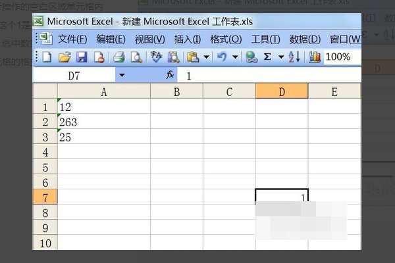This screenshot has height=263, width=395.
Task: Click the Sort Ascending icon
Action: [x=294, y=57]
